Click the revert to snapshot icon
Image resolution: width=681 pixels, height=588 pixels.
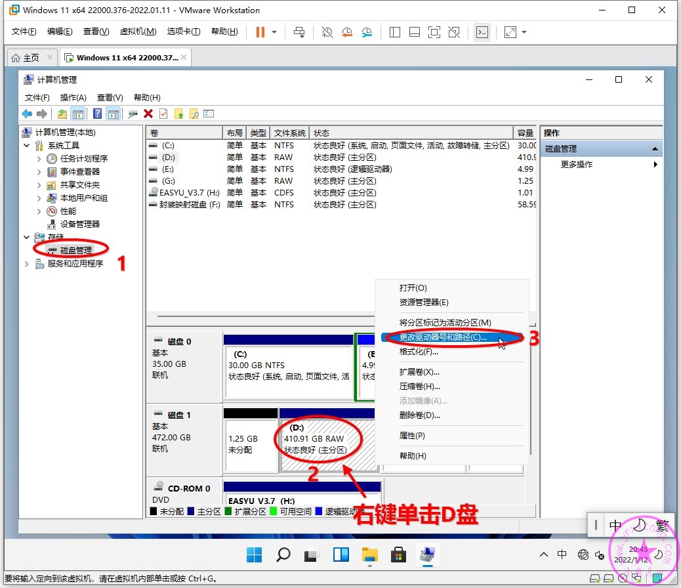point(347,32)
